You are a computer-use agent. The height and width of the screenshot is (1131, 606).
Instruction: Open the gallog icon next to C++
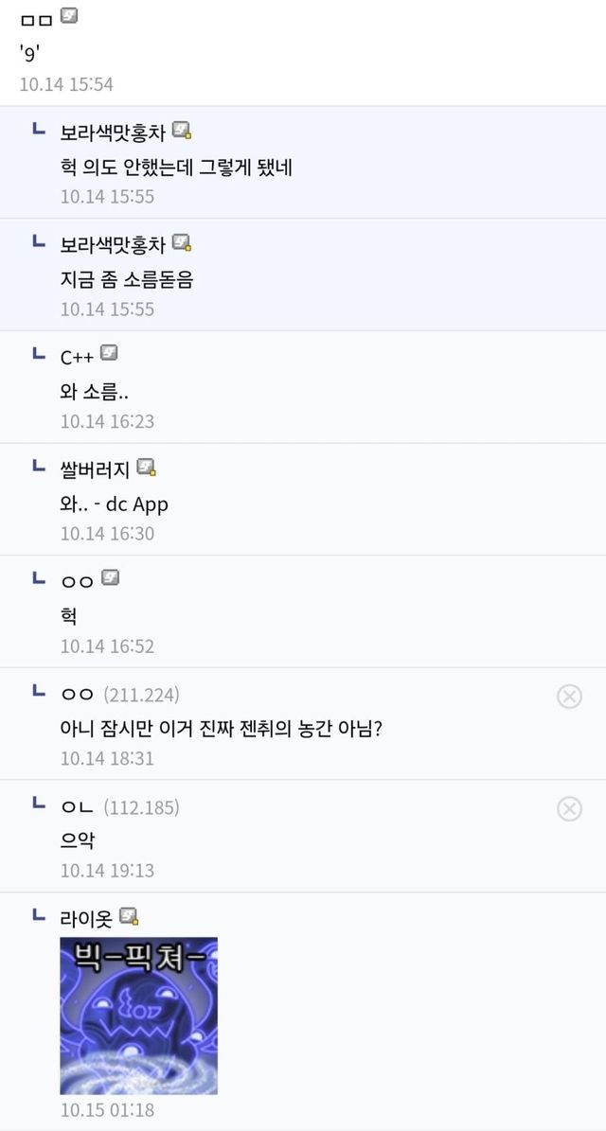click(109, 354)
